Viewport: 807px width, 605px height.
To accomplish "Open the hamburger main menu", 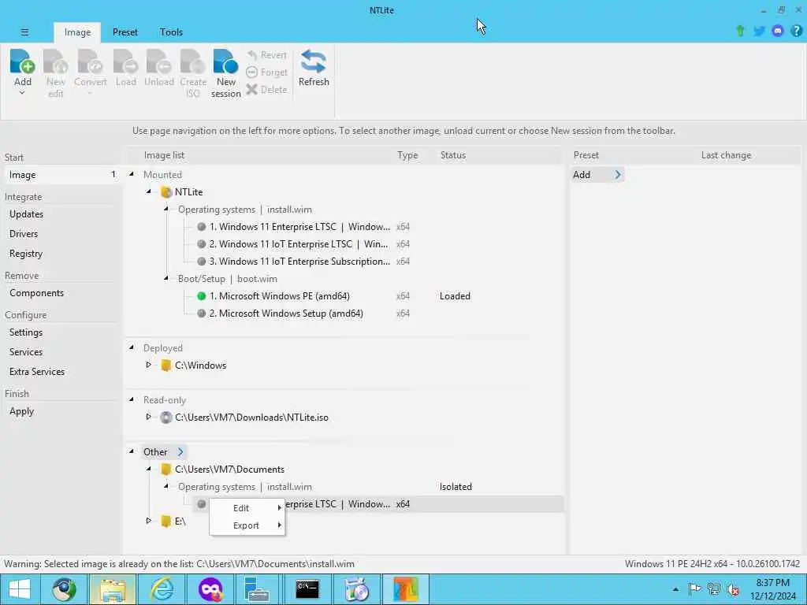I will pos(24,32).
